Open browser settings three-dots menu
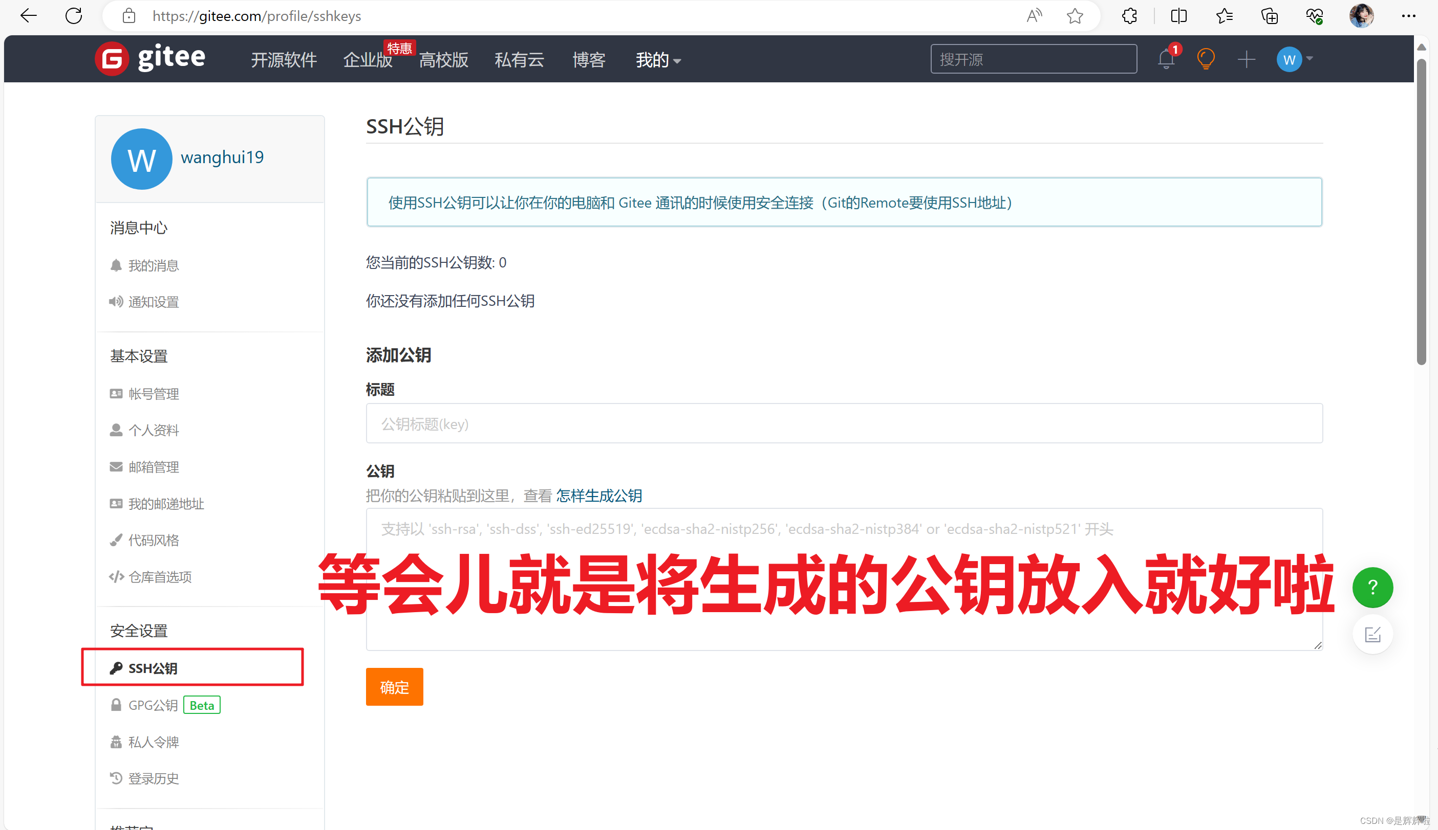Viewport: 1438px width, 830px height. (1408, 16)
